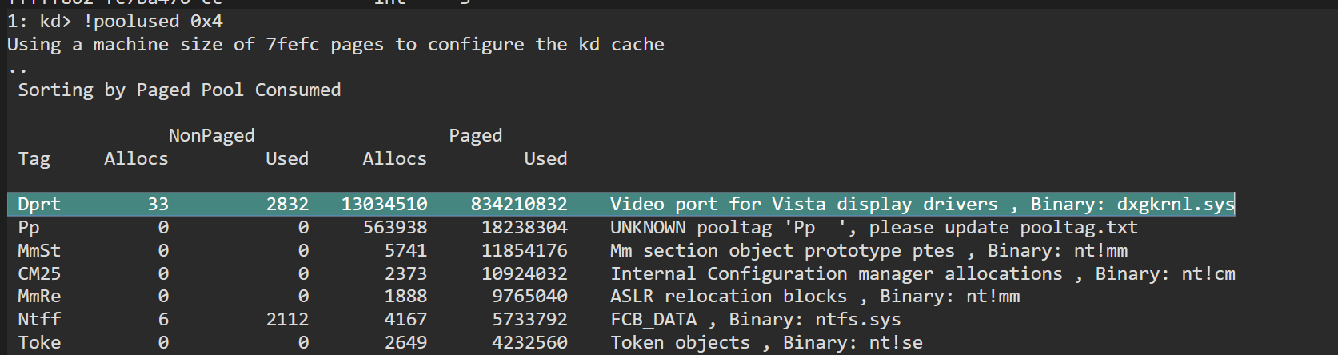The image size is (1338, 355).
Task: Click the UNKNOWN pooltag 'Pp' description
Action: click(873, 227)
